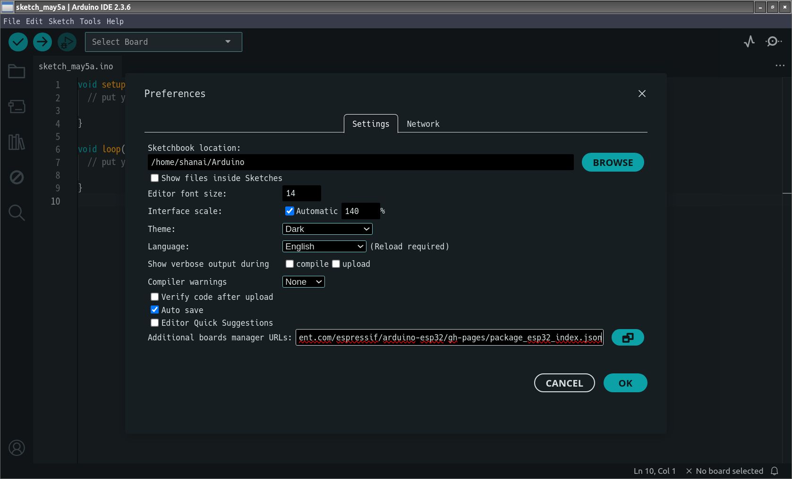Expand the Theme dropdown showing Dark
This screenshot has height=479, width=792.
(x=327, y=229)
